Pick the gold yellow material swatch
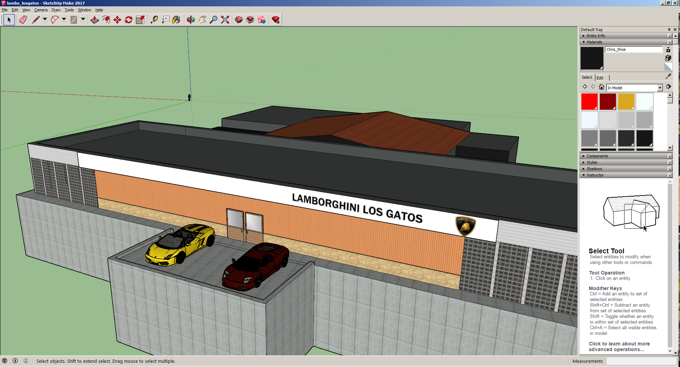This screenshot has width=680, height=367. [x=626, y=102]
